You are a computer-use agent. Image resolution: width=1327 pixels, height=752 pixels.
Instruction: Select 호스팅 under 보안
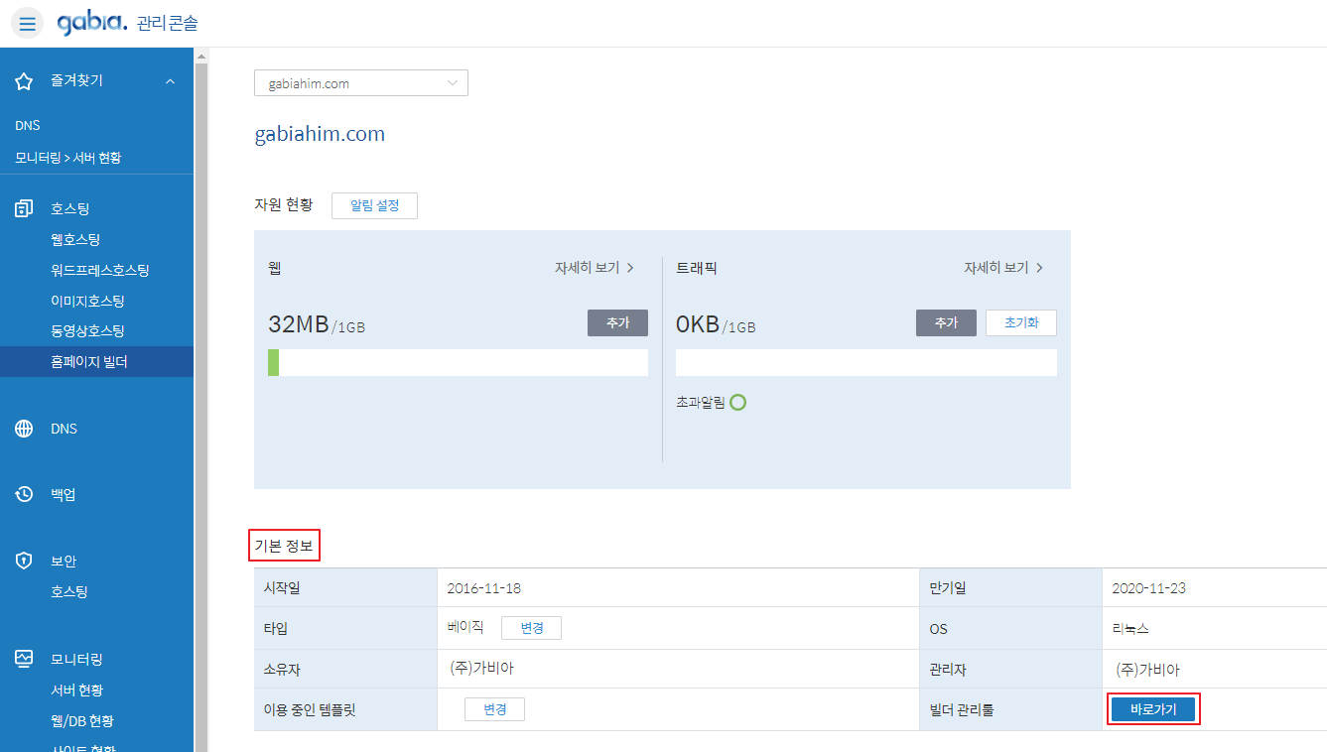(69, 591)
